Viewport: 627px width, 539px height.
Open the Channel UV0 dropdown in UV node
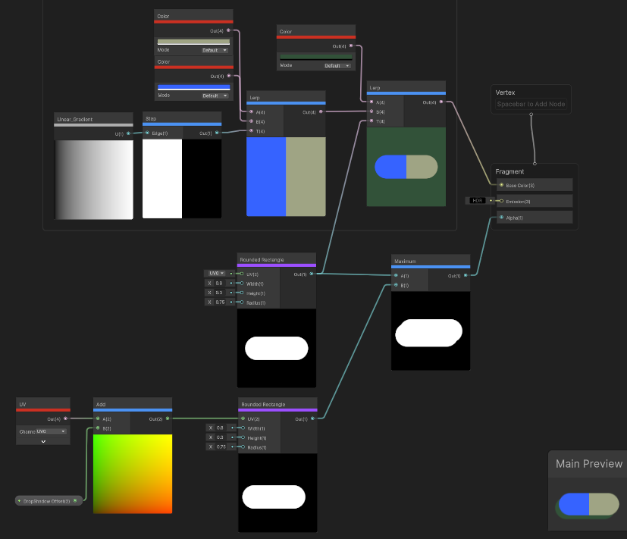(51, 431)
